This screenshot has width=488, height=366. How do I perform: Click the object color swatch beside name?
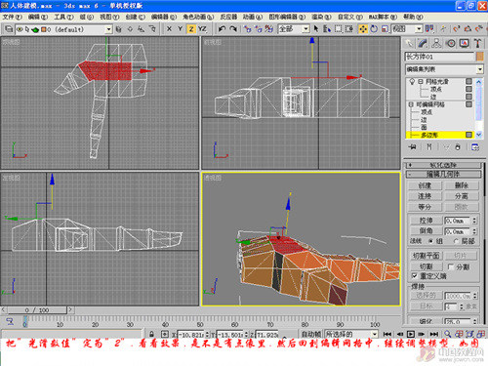pos(480,57)
